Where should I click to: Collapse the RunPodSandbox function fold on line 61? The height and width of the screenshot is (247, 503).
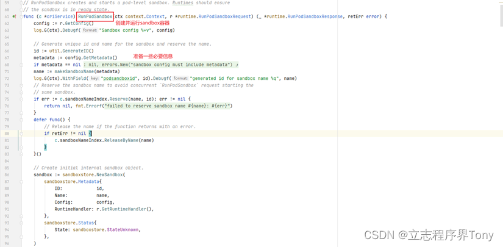21,16
